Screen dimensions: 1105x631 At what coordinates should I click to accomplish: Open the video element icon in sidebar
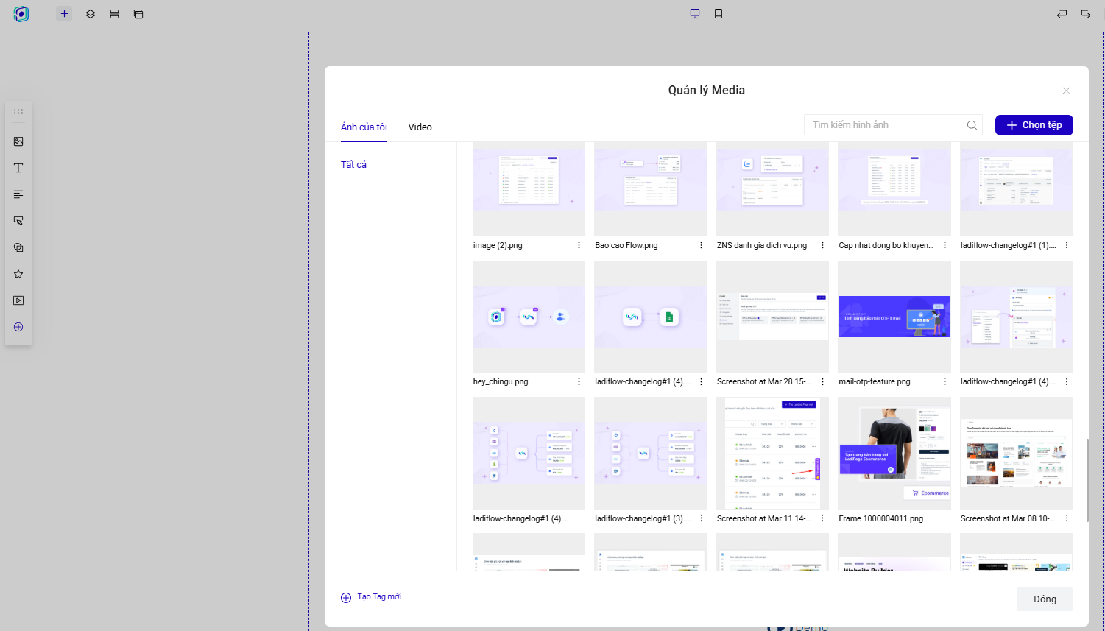tap(18, 300)
